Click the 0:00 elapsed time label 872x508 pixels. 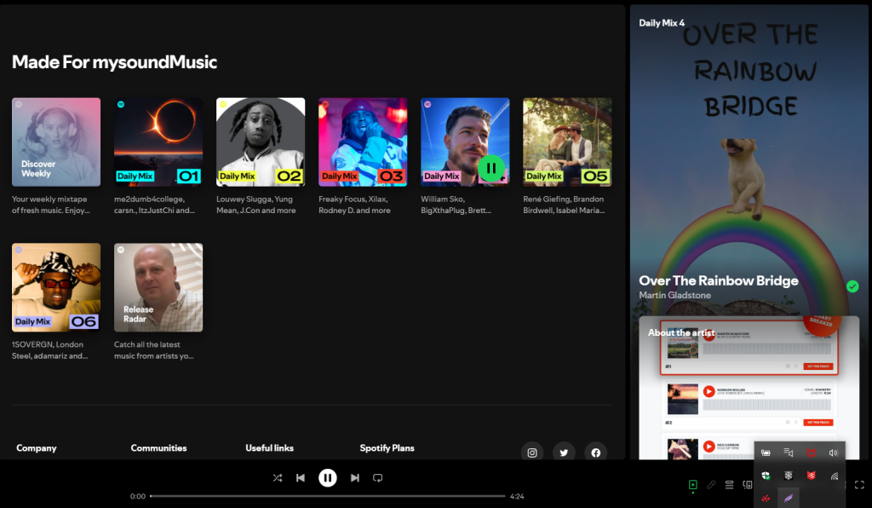click(138, 496)
